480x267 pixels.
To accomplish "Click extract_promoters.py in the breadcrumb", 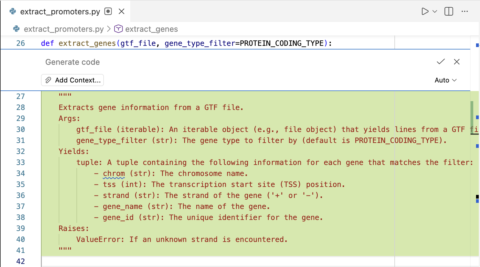I will click(x=64, y=29).
